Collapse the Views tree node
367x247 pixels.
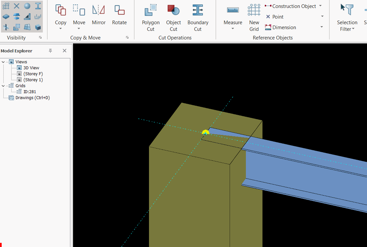tap(3, 62)
